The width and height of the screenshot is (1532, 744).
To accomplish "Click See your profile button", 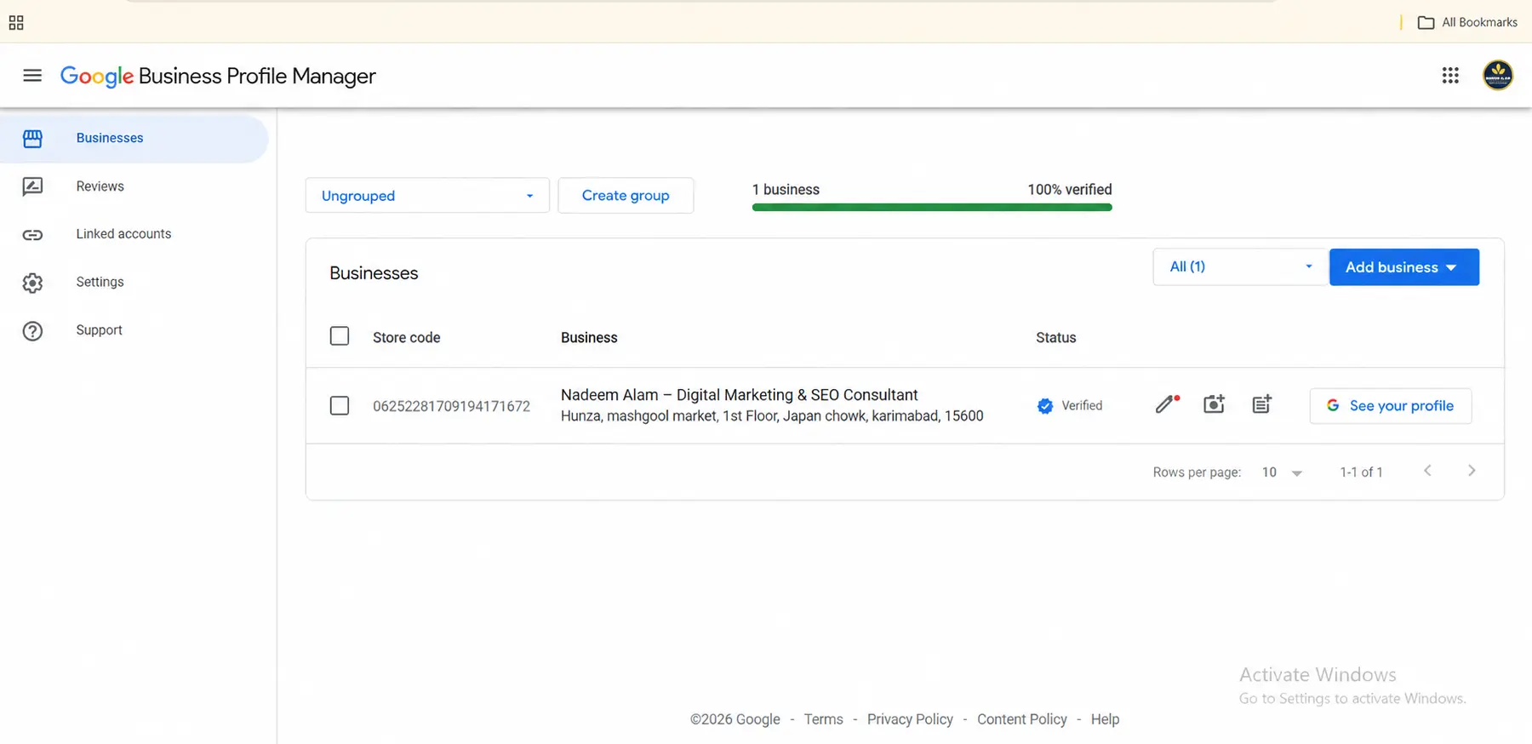I will click(1391, 406).
